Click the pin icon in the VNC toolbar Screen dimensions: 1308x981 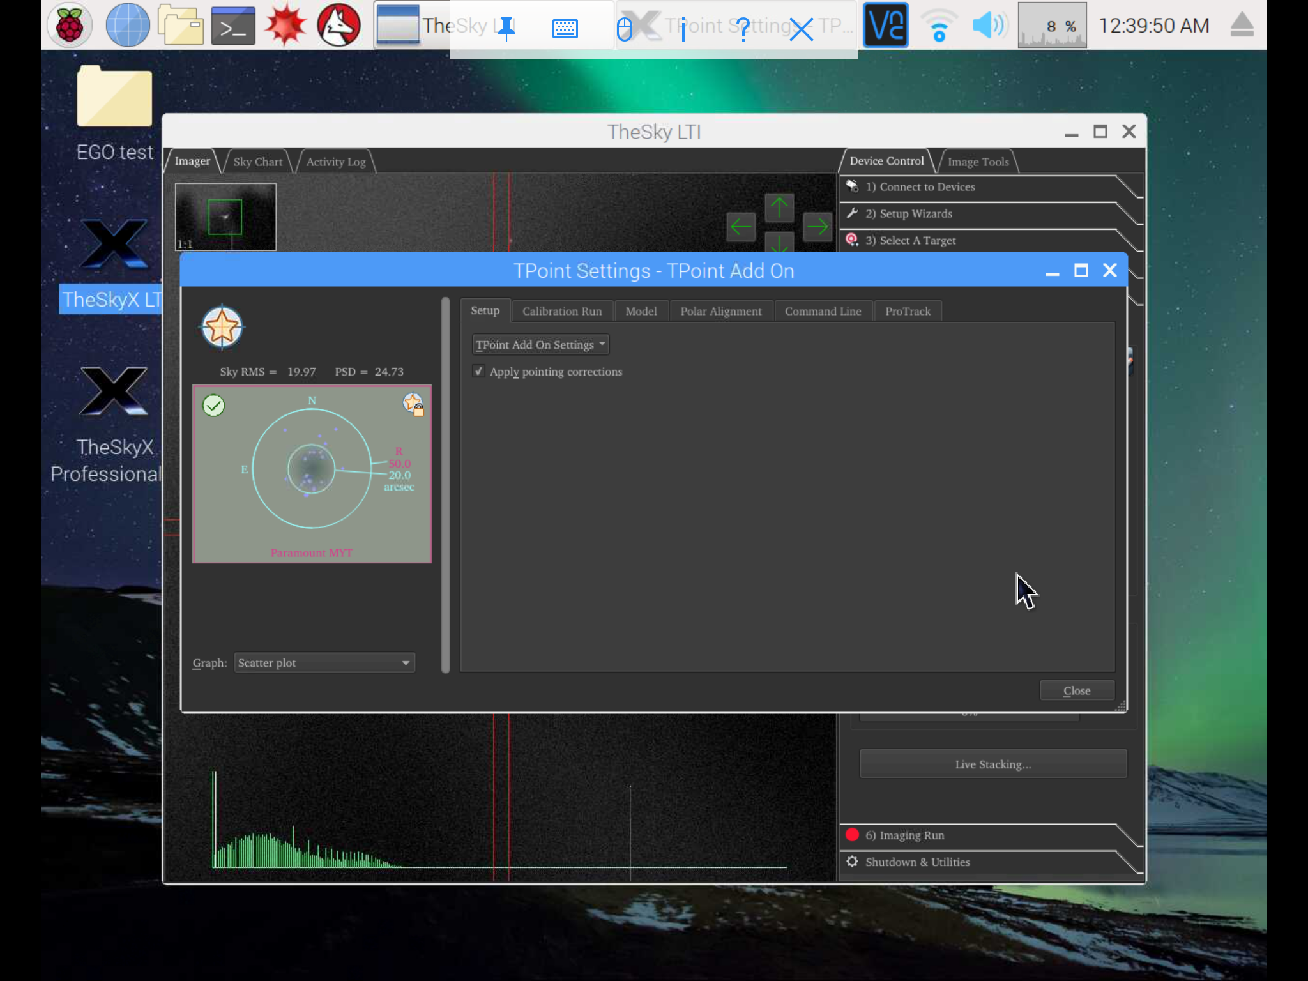pyautogui.click(x=506, y=28)
